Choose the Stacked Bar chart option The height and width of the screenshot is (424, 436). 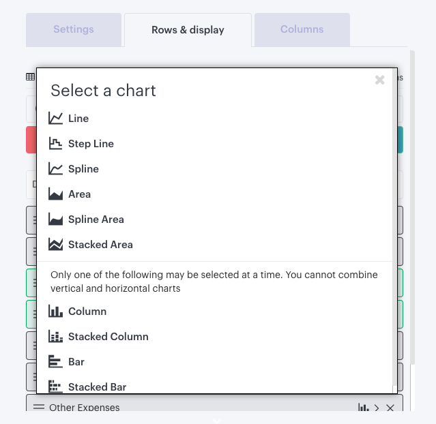87,387
